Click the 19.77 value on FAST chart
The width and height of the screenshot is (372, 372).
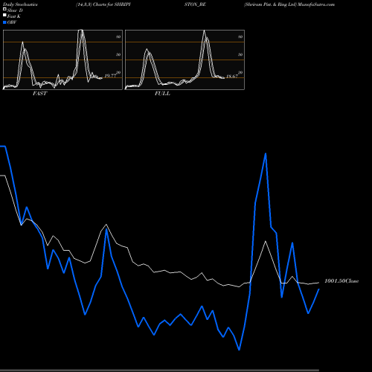[110, 76]
